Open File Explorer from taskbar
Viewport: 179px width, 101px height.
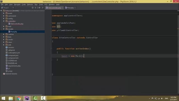tap(11, 98)
